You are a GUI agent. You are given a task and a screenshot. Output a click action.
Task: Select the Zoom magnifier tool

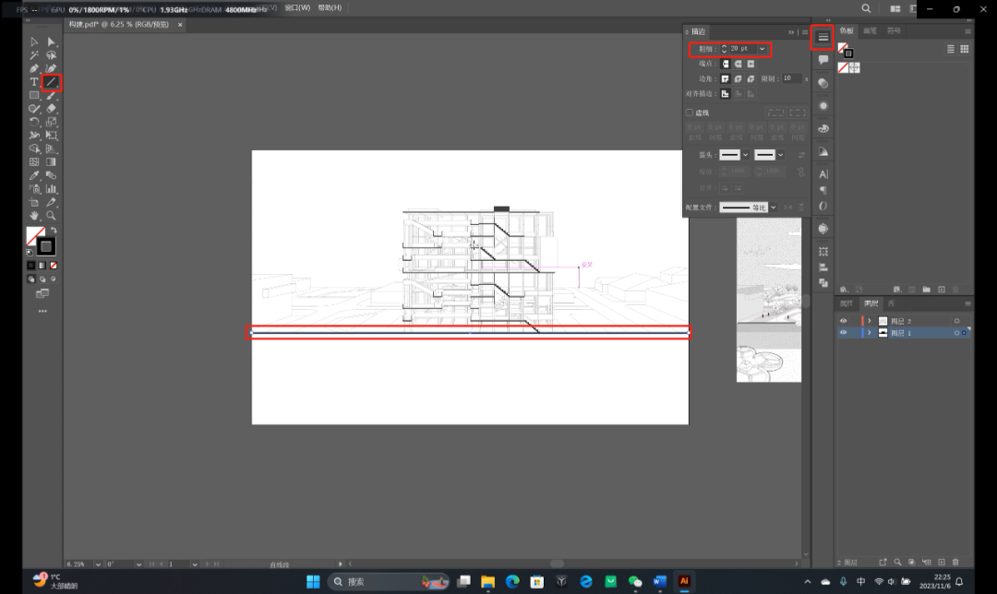click(x=52, y=215)
